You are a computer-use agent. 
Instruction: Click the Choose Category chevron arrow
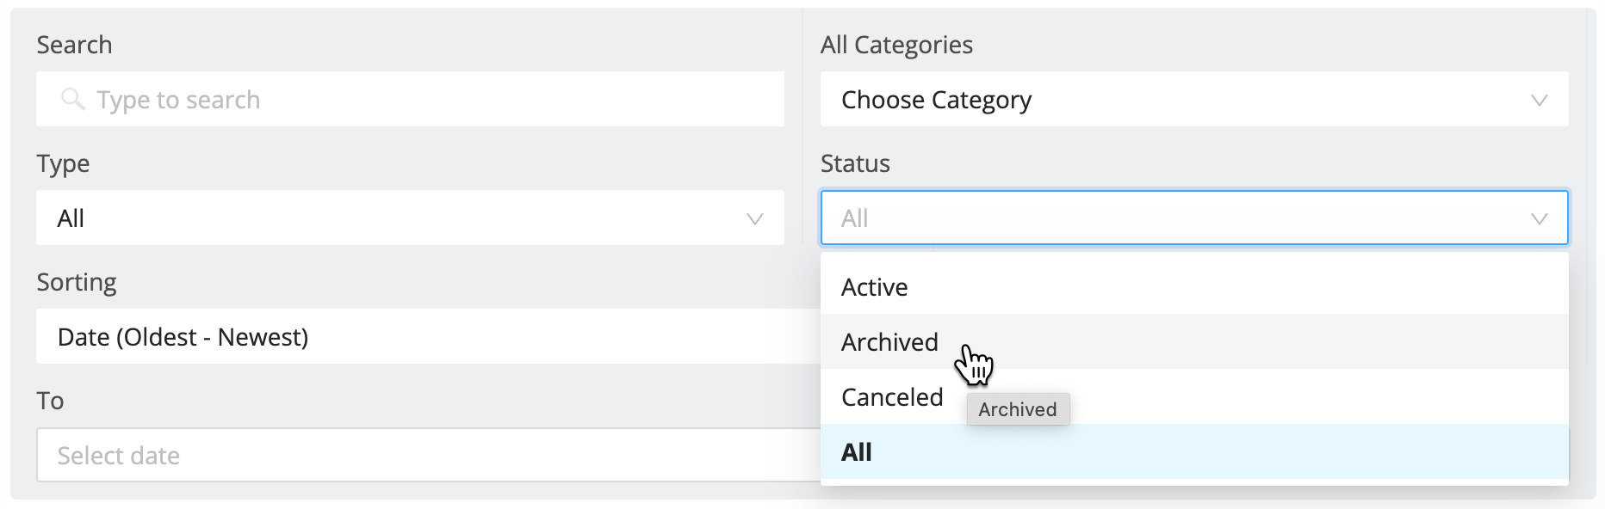pyautogui.click(x=1539, y=101)
